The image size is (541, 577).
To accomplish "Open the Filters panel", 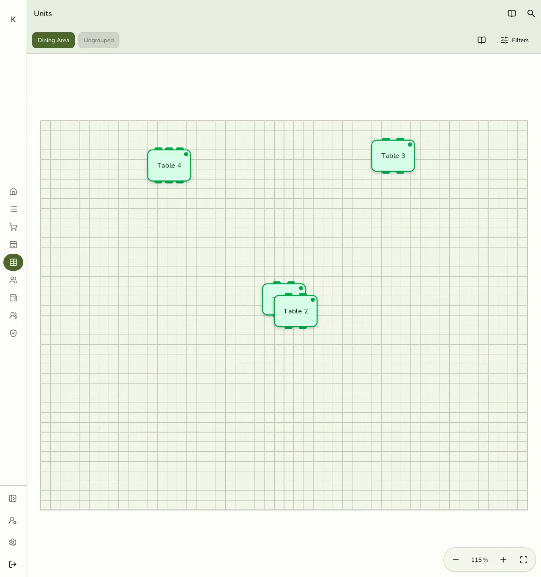I will (x=514, y=40).
